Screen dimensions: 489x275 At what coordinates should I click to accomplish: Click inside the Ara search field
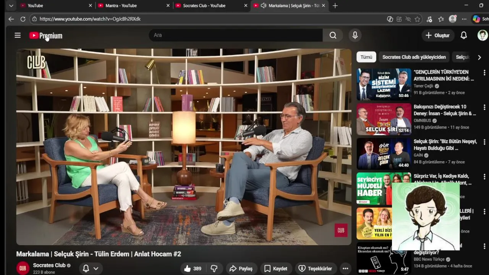236,35
